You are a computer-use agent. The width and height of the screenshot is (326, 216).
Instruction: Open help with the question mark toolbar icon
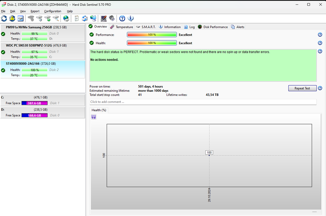click(x=122, y=18)
